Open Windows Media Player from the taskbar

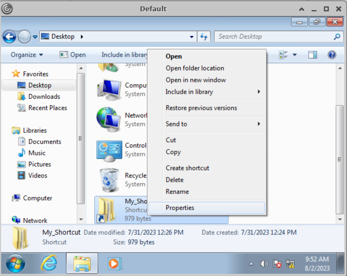(114, 263)
